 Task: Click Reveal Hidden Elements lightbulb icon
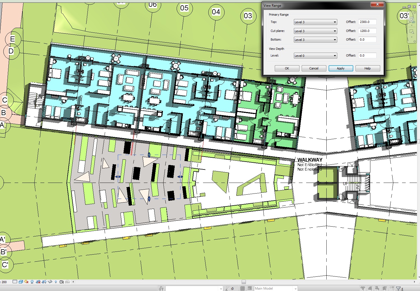pyautogui.click(x=56, y=282)
